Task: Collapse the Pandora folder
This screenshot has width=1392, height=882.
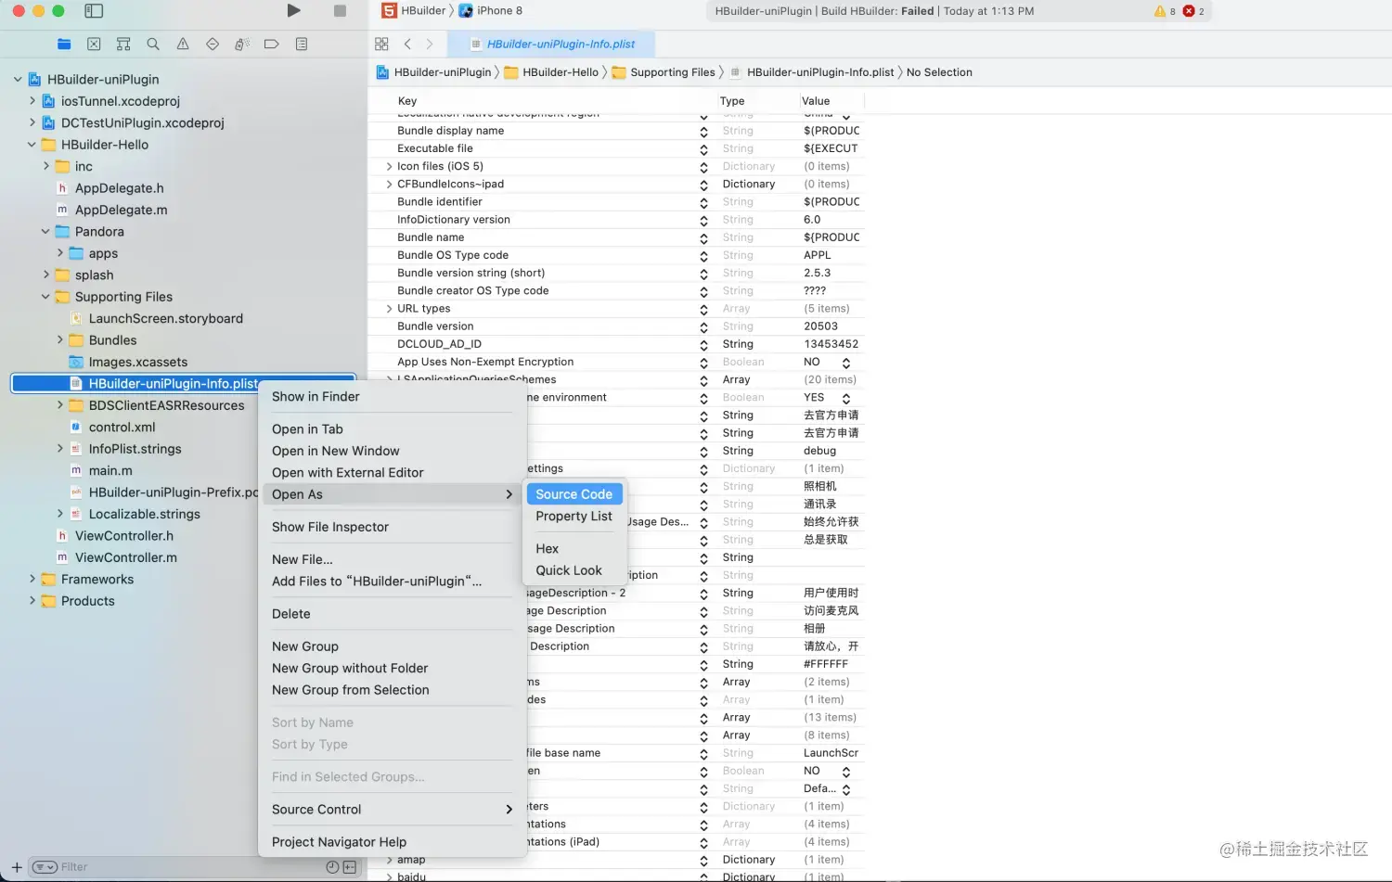Action: tap(45, 231)
